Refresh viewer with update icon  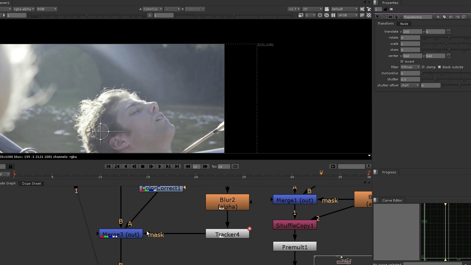pos(326,15)
